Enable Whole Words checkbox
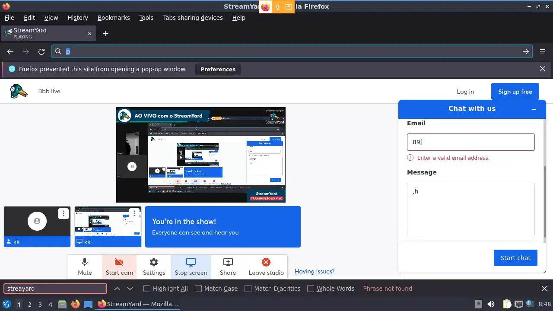 (311, 289)
